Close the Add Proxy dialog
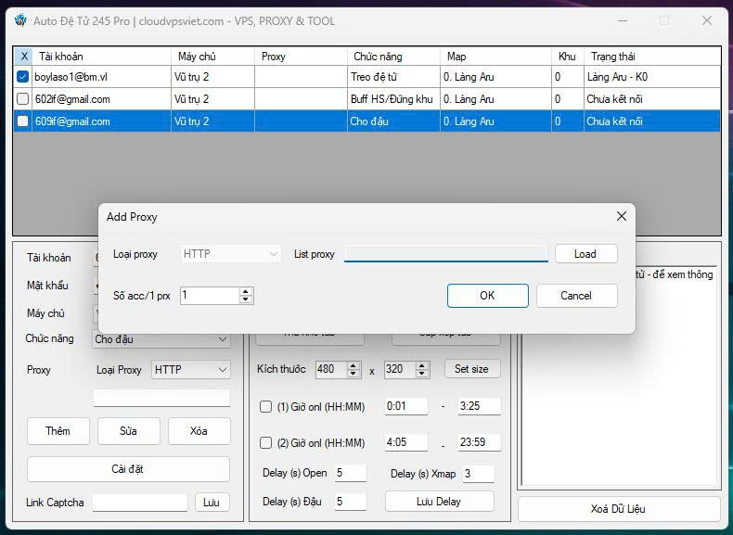This screenshot has height=535, width=733. 622,216
